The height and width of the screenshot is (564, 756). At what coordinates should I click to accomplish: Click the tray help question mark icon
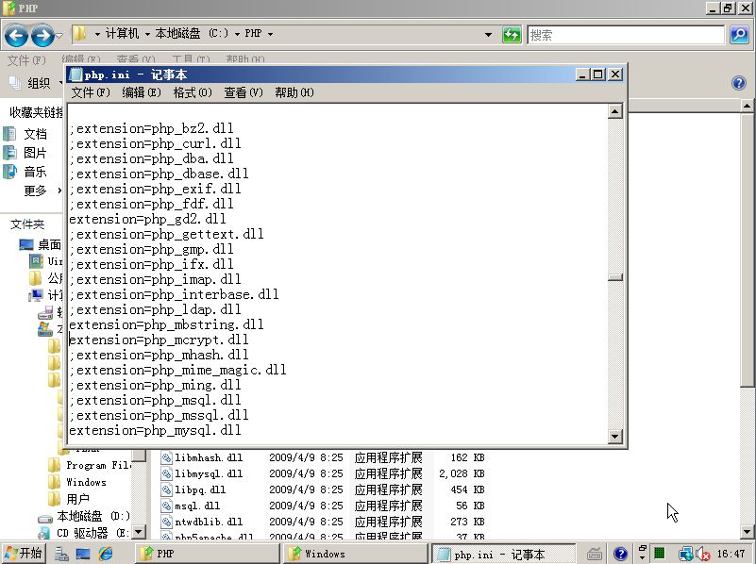coord(620,555)
